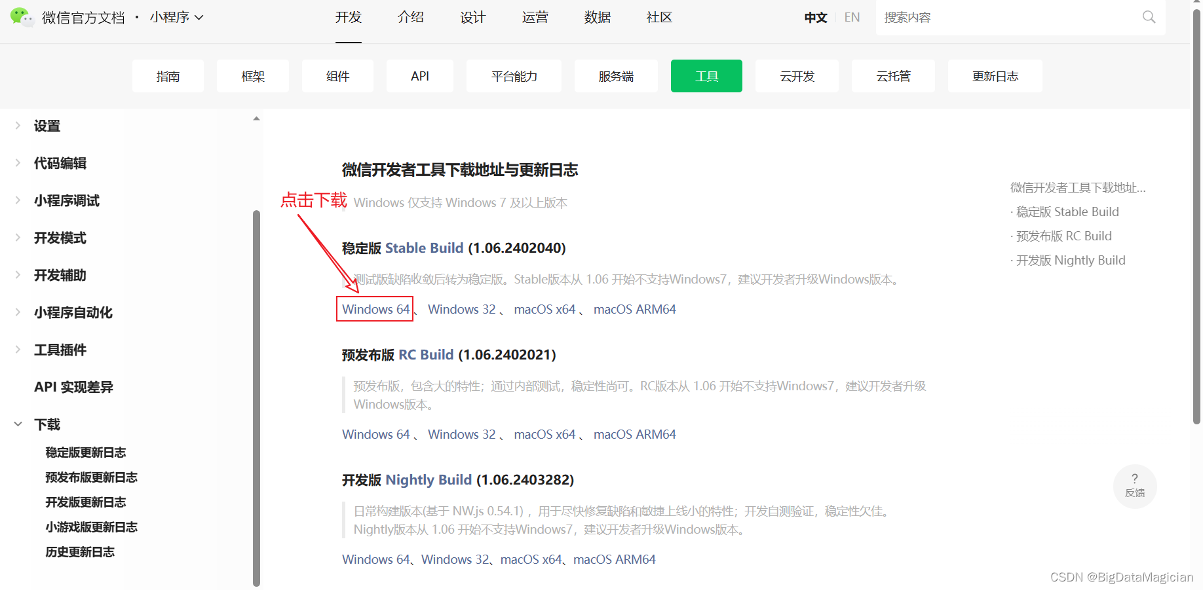This screenshot has width=1203, height=590.
Task: Expand the 代码编辑 sidebar section
Action: [x=18, y=163]
